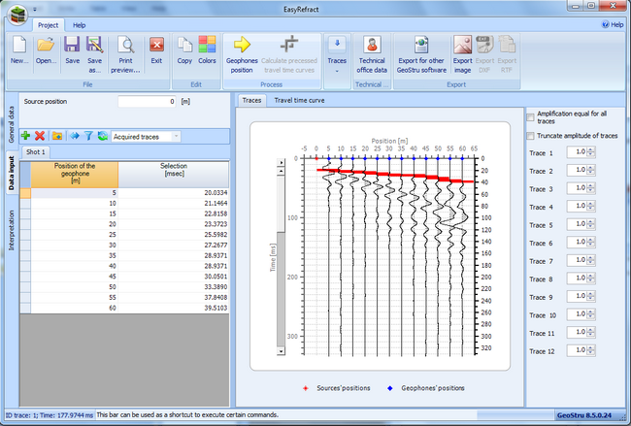Click Calculate precessed travel time curves

tap(289, 54)
